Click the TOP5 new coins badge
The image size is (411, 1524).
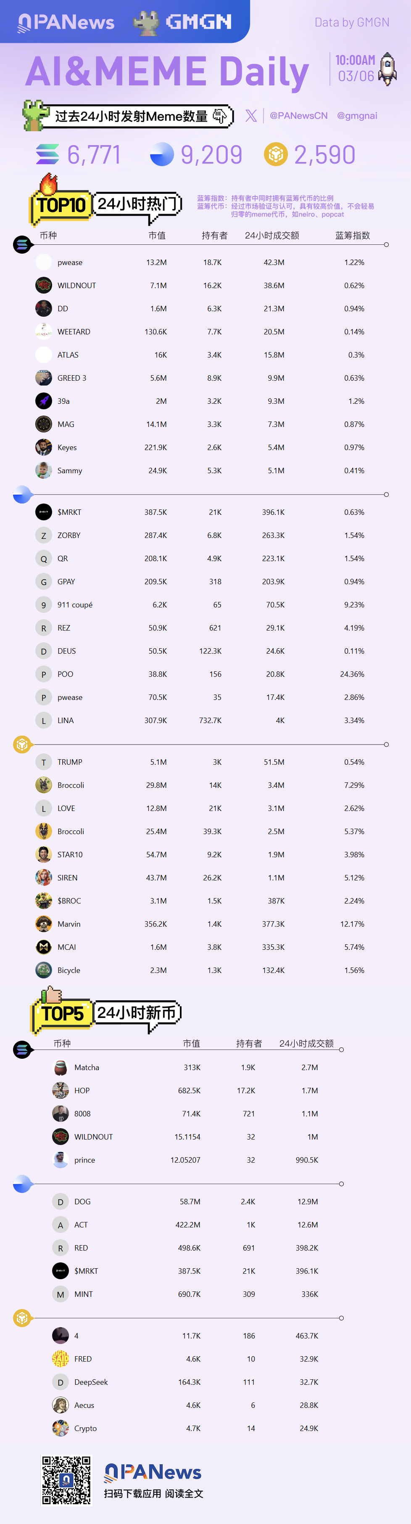[x=63, y=1013]
